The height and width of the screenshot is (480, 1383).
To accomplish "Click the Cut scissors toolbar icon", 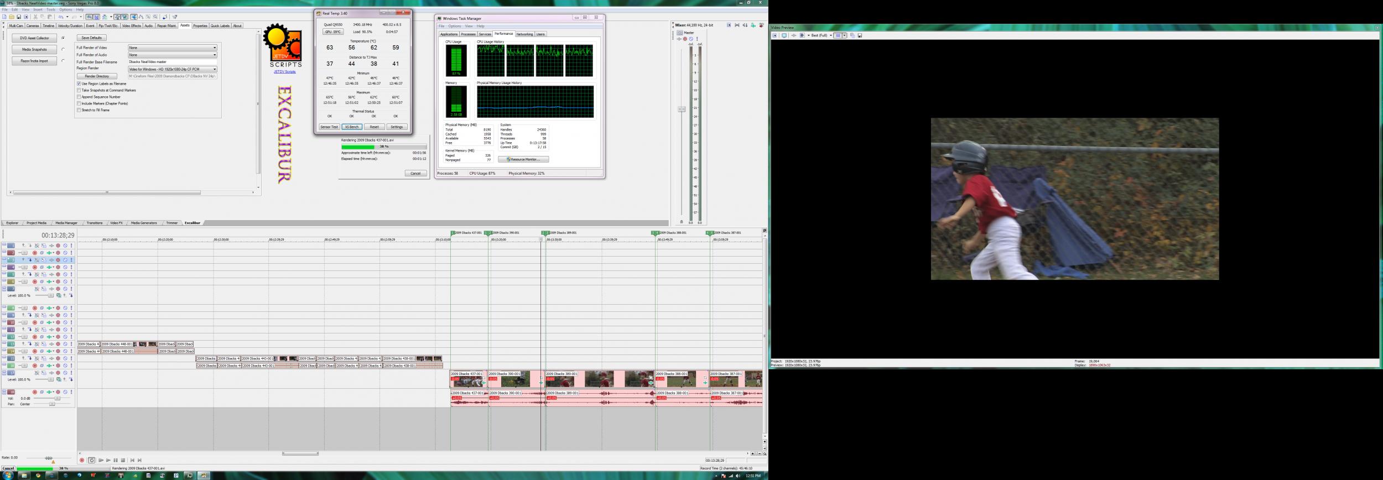I will (x=35, y=17).
